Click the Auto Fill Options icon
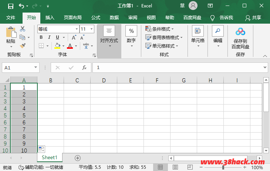Viewport: 270px width, 171px height. [x=41, y=149]
